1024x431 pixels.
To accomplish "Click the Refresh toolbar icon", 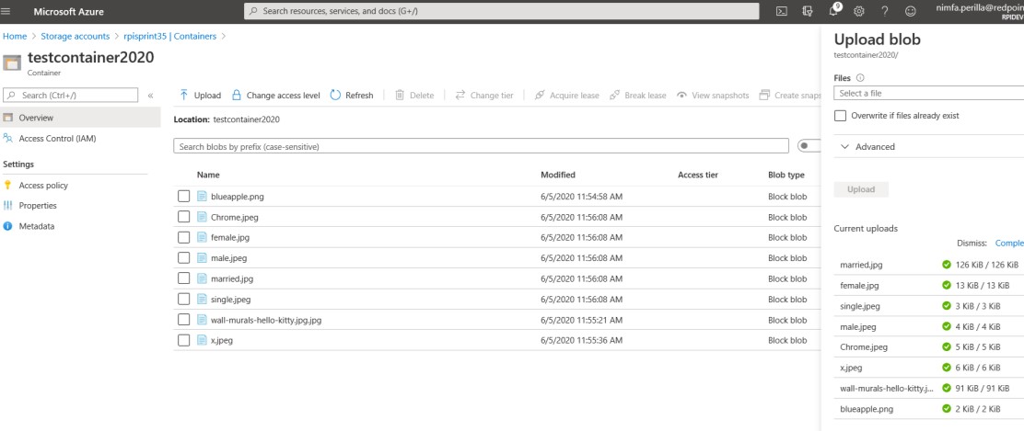I will point(335,96).
